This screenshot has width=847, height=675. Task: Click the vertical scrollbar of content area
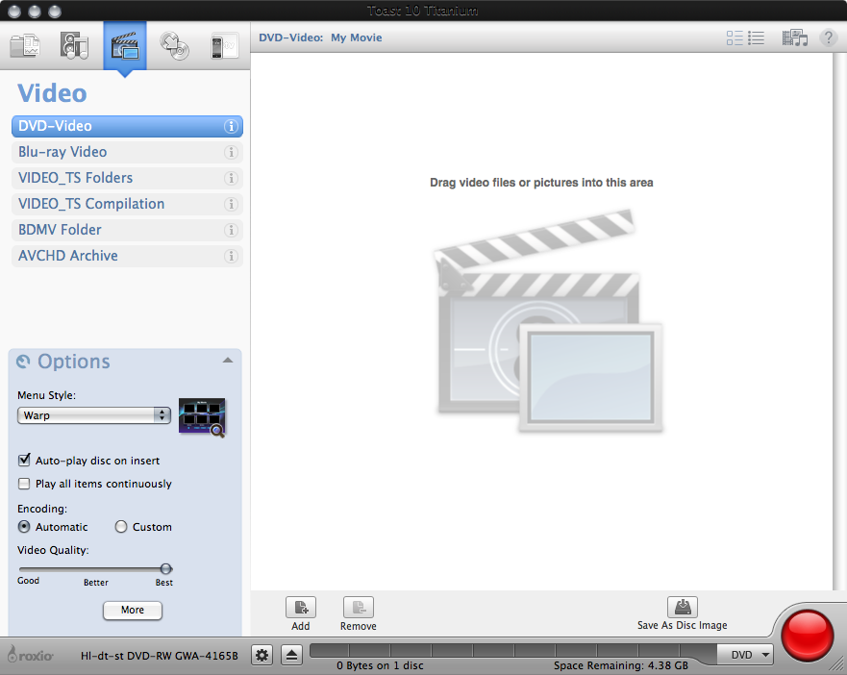(x=839, y=321)
